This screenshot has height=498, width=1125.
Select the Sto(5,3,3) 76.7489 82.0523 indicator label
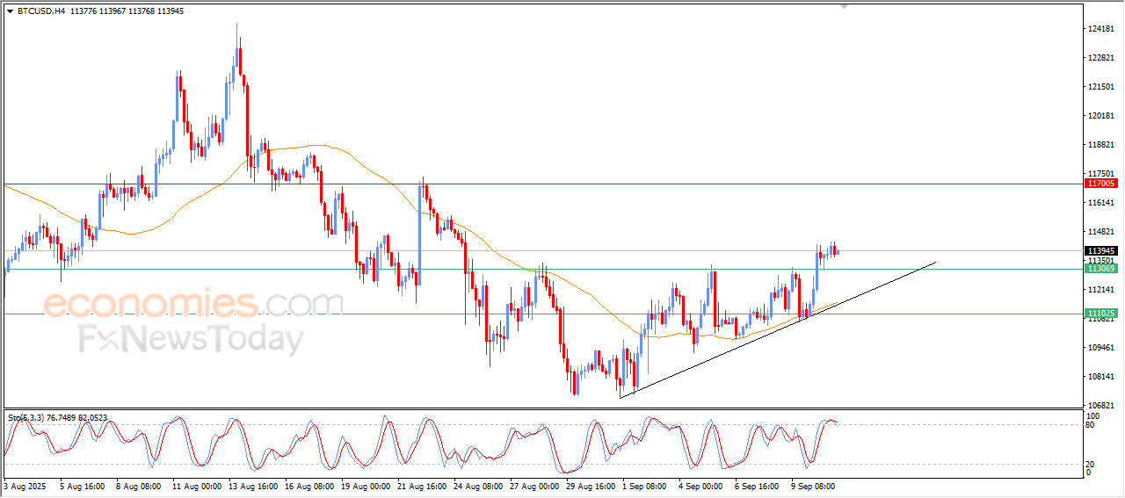coord(57,418)
